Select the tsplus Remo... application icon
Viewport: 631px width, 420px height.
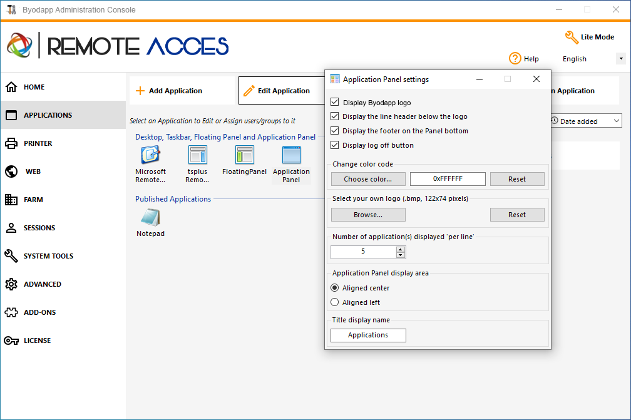198,155
